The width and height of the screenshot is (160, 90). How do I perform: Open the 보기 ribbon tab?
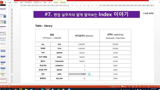(x=50, y=2)
